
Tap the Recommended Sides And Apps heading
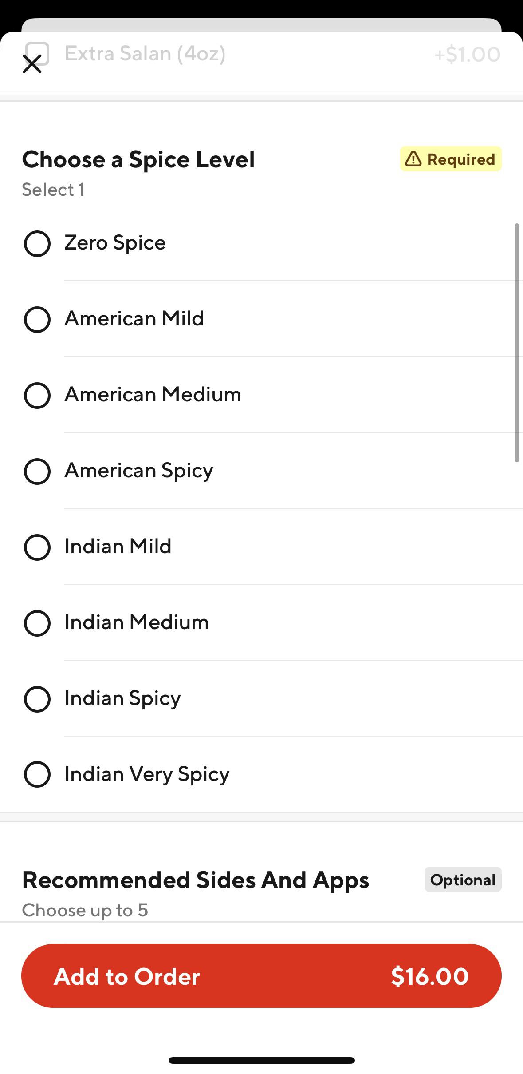tap(196, 880)
